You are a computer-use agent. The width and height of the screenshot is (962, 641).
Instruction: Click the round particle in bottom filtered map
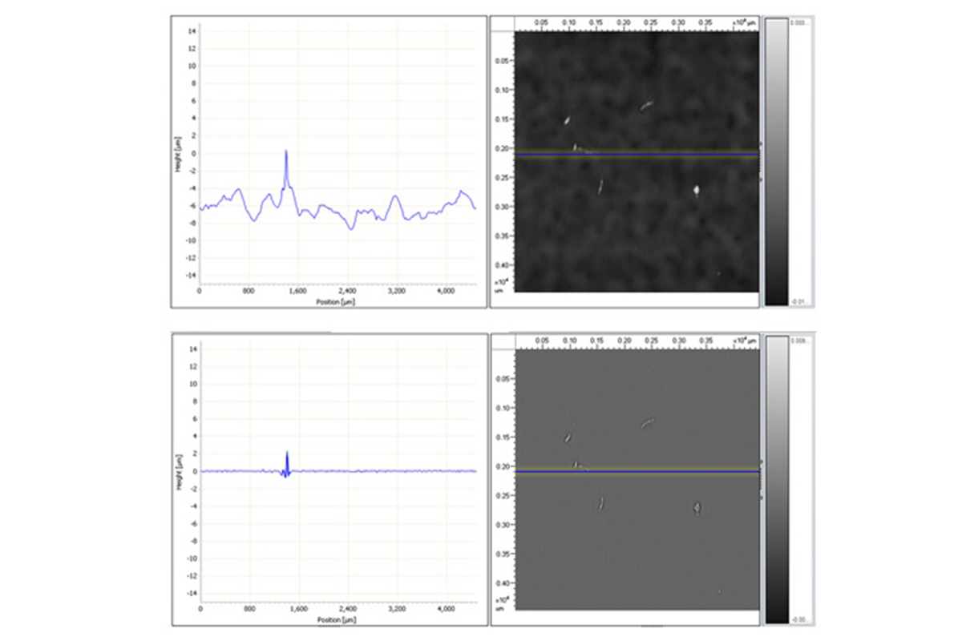(x=697, y=506)
